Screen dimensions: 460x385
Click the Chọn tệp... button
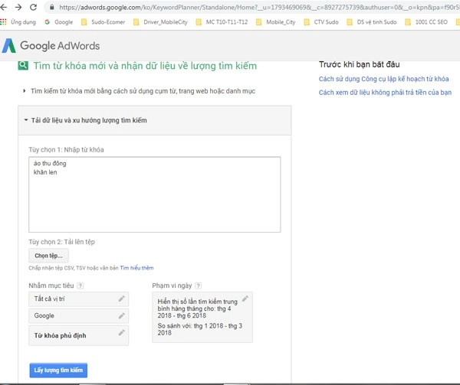(49, 256)
